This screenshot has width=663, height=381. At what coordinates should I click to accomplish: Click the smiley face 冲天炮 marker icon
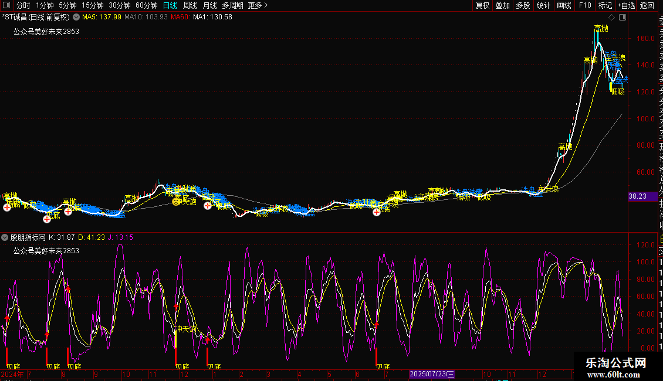tap(175, 202)
